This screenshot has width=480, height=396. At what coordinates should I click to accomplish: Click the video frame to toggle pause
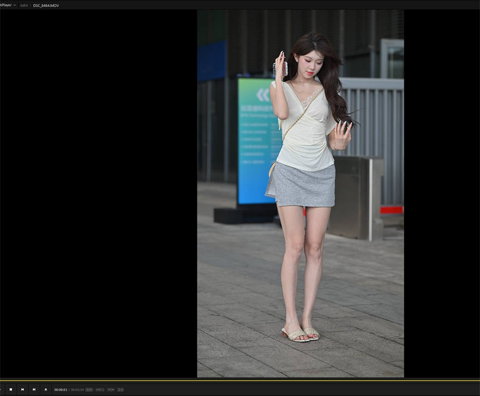click(301, 194)
